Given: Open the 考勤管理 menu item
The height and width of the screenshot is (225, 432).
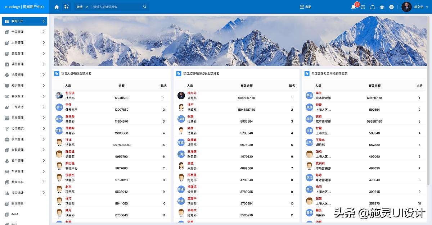Looking at the screenshot, I should (x=24, y=150).
